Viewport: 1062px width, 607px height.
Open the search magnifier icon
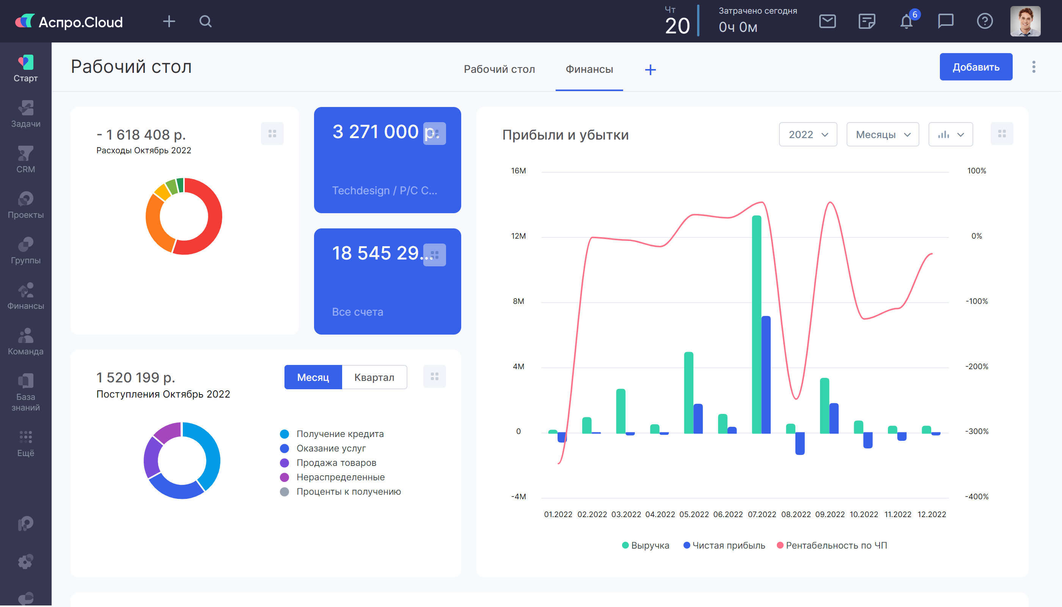tap(206, 21)
